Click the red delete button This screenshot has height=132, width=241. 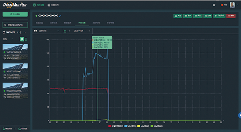point(231,16)
